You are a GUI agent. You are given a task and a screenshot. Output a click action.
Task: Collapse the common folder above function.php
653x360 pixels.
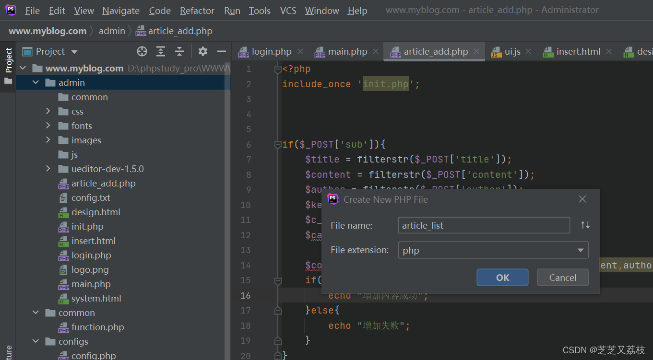pos(36,313)
